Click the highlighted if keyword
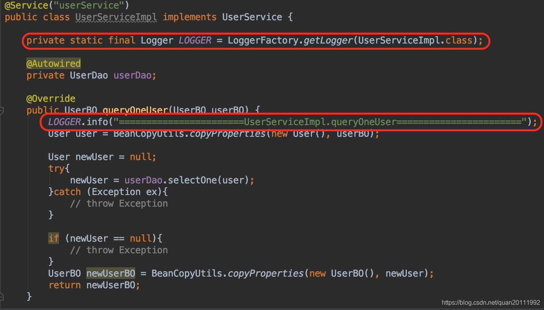This screenshot has height=310, width=544. pyautogui.click(x=54, y=239)
